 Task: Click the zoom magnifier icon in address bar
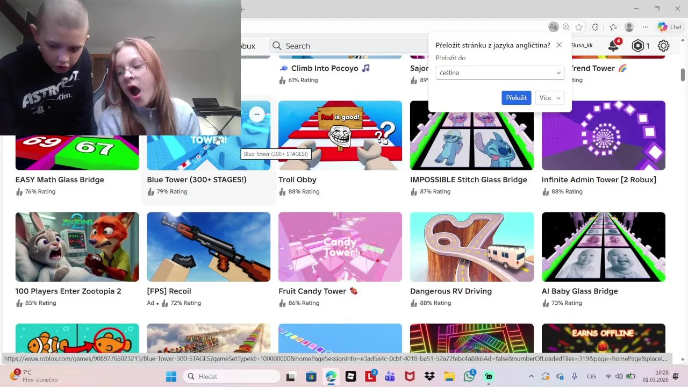[x=566, y=27]
